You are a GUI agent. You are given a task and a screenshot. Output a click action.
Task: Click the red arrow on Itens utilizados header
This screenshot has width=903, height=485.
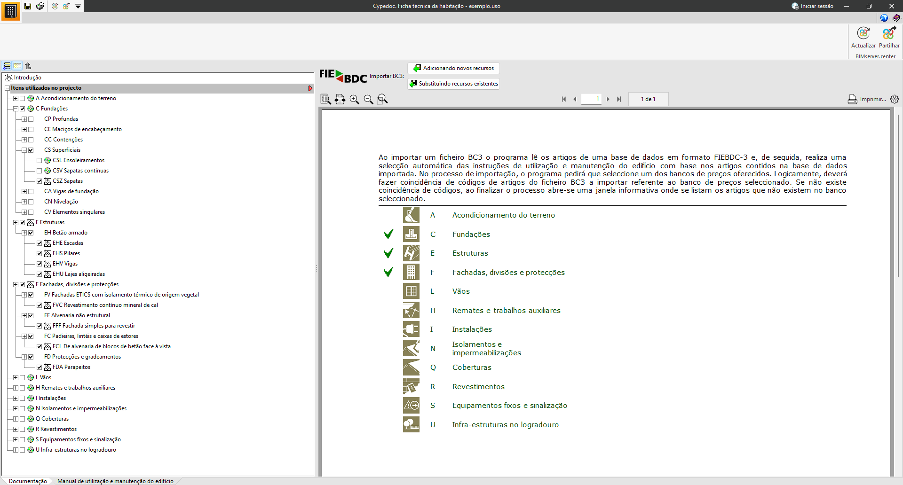tap(310, 88)
